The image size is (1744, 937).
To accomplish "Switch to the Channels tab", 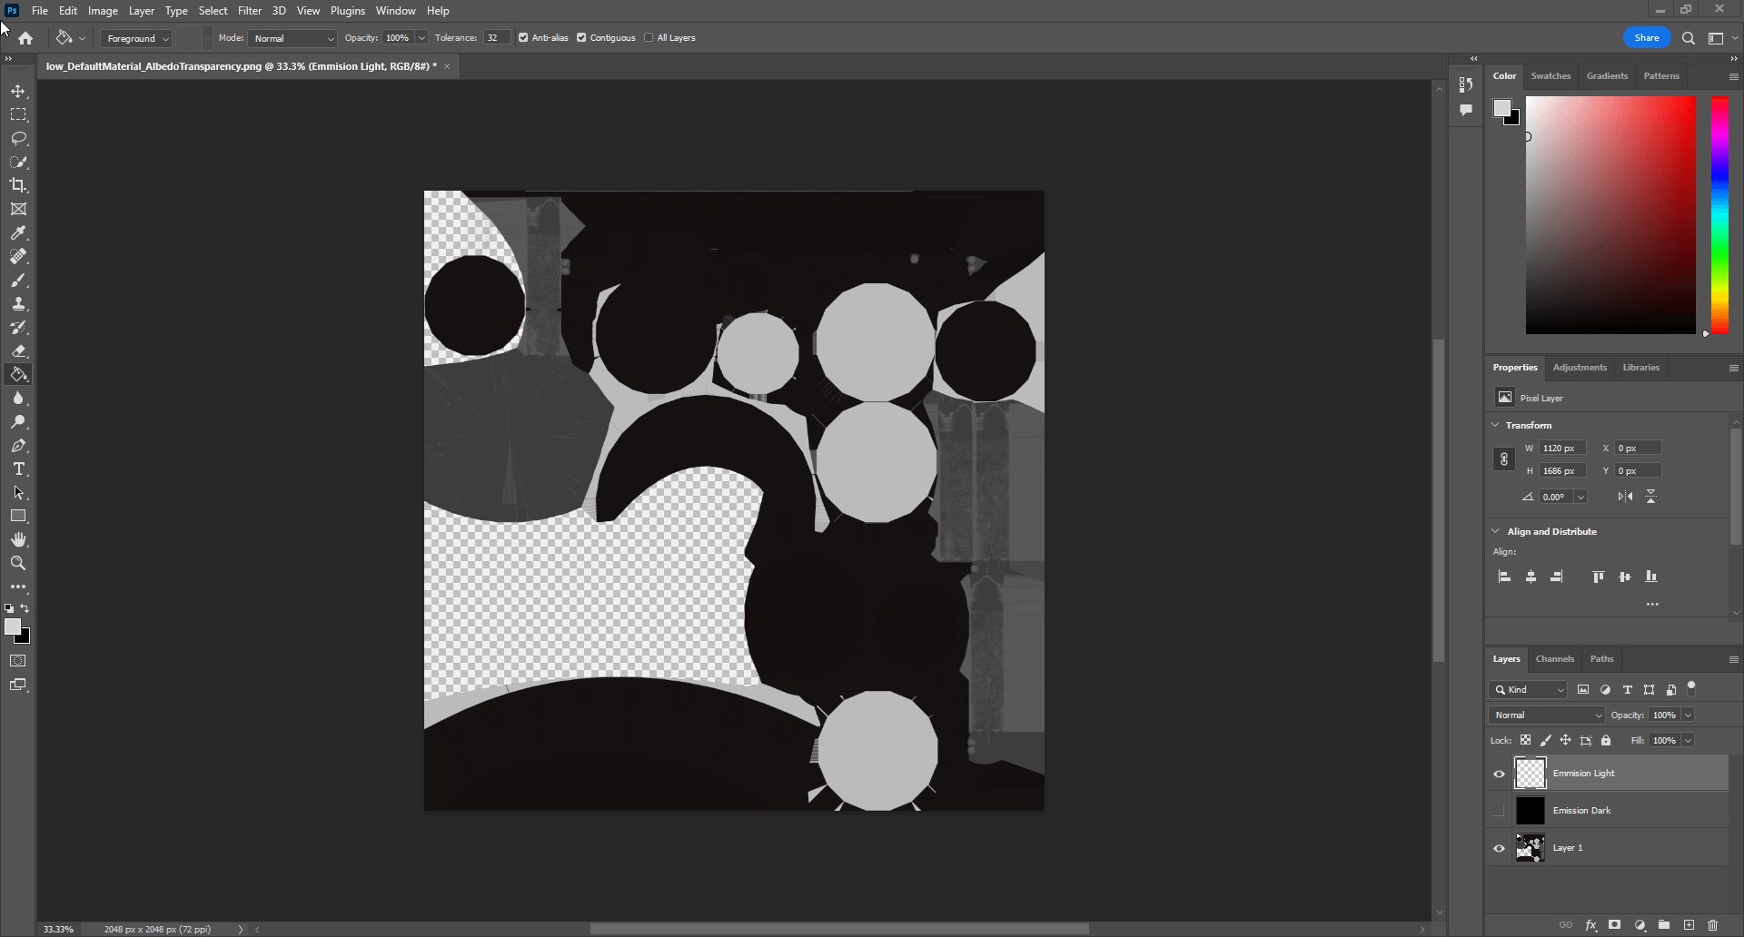I will click(x=1554, y=659).
